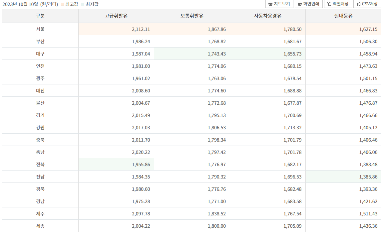Image resolution: width=383 pixels, height=236 pixels.
Task: Print the screen using 화면인쇄
Action: tap(308, 4)
